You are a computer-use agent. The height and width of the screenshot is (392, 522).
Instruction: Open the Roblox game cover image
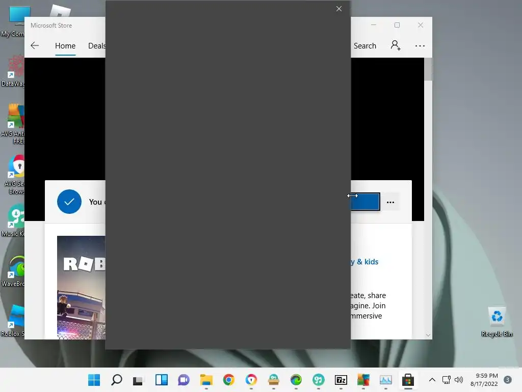[x=81, y=287]
